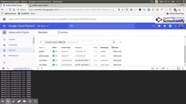Open the header notifications counter icon

(x=170, y=26)
